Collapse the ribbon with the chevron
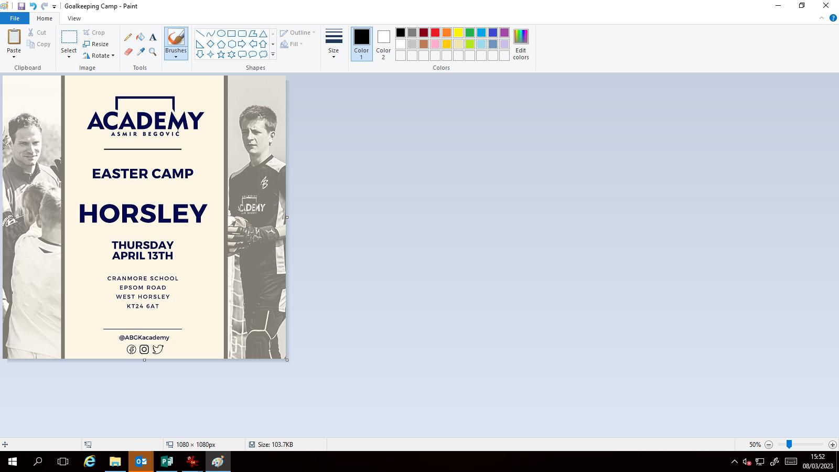839x472 pixels. point(822,18)
